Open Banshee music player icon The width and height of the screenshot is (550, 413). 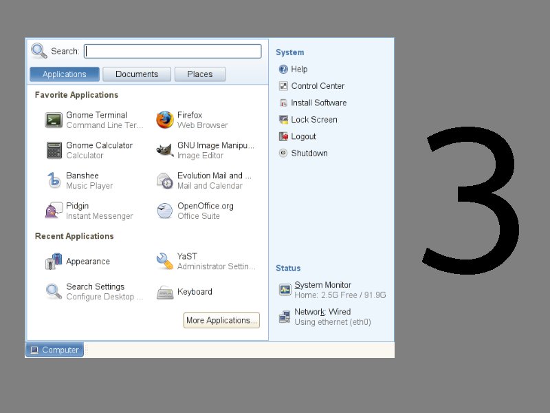[54, 180]
